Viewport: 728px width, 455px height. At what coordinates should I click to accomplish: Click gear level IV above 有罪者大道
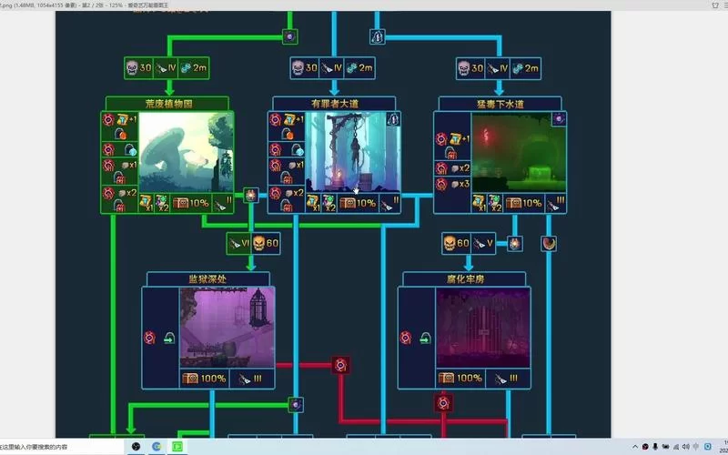[x=332, y=67]
